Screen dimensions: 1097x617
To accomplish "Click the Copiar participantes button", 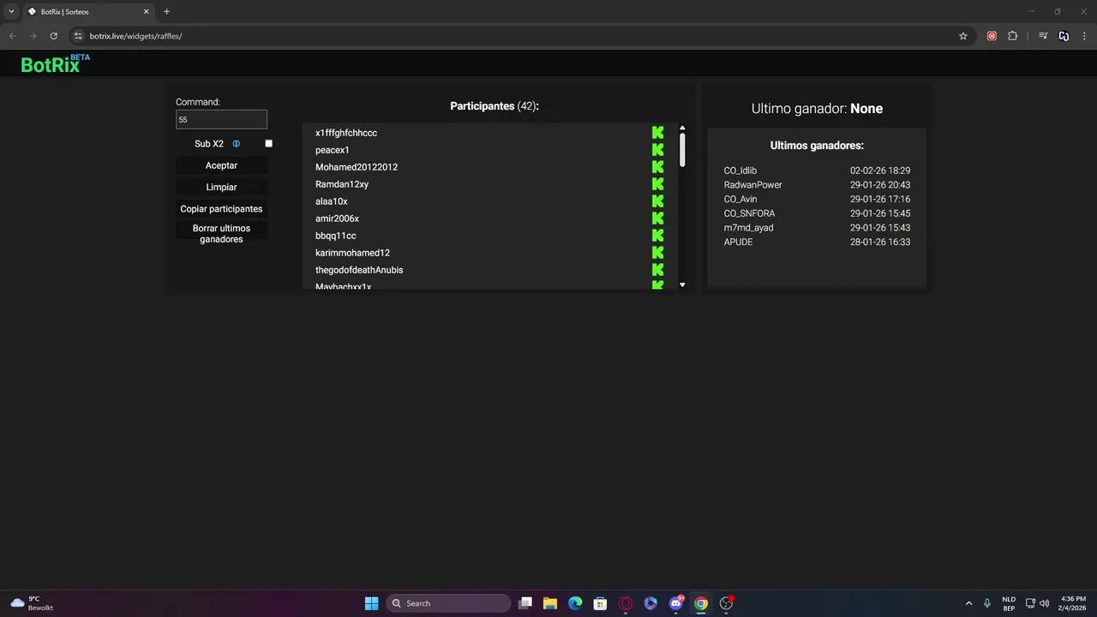I will click(x=221, y=209).
